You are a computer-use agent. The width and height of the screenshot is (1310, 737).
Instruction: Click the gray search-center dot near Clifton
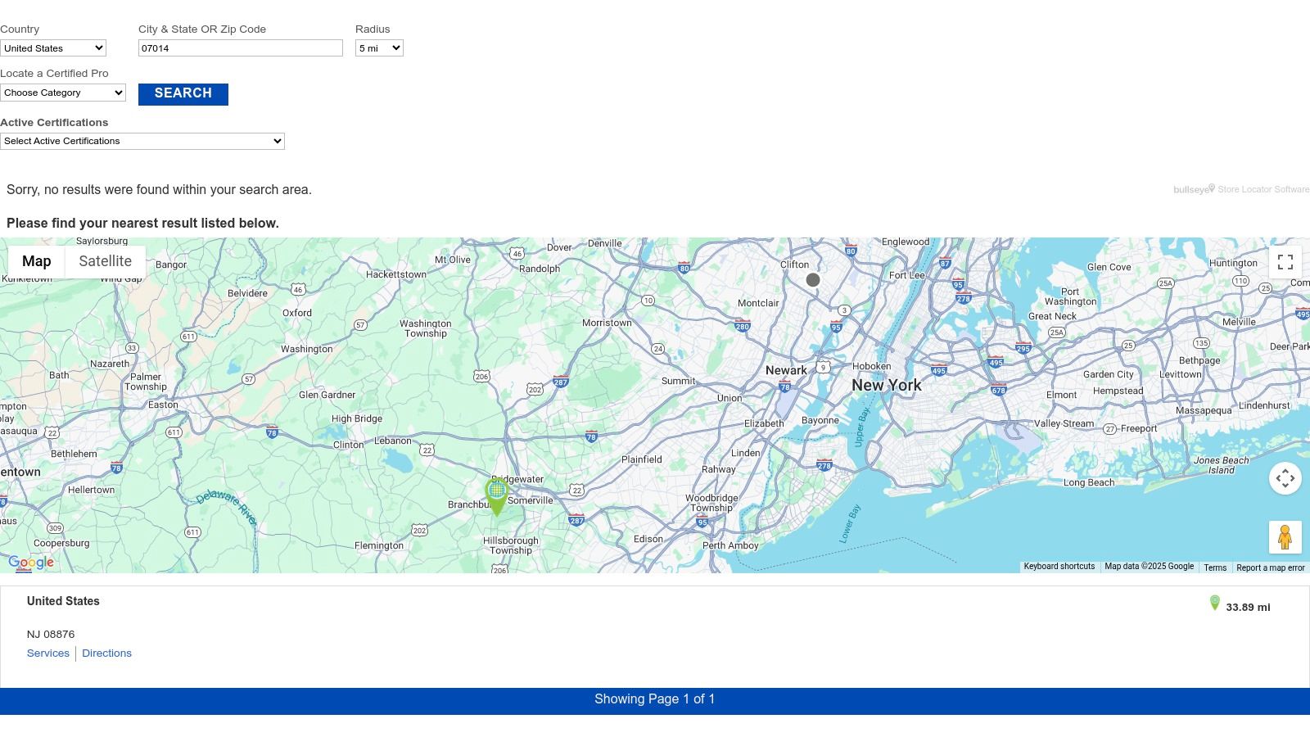[x=813, y=280]
